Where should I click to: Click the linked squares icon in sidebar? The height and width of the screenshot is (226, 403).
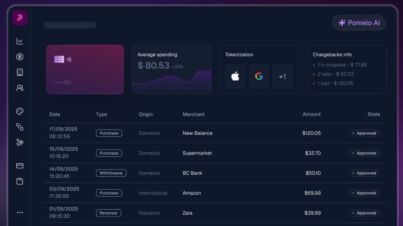point(20,127)
